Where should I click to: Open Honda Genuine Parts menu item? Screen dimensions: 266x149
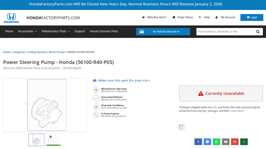click(x=104, y=31)
